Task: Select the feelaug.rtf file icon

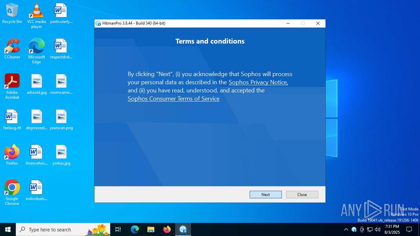Action: coord(12,120)
